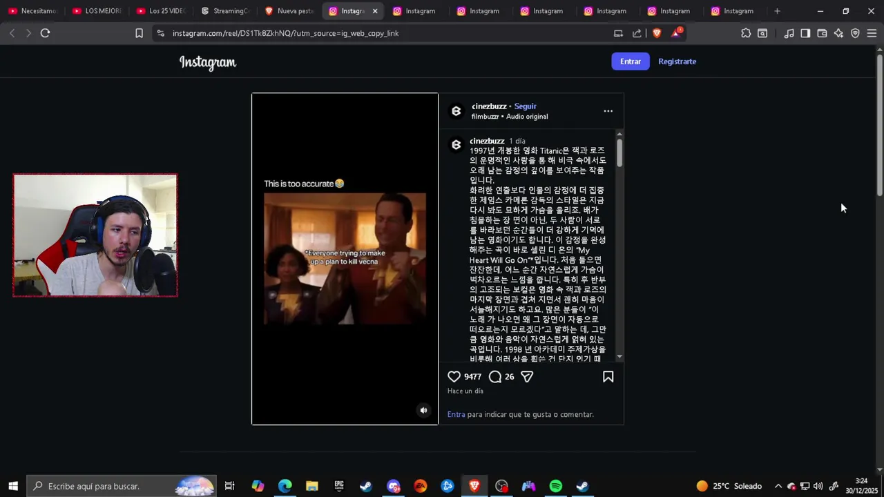Viewport: 884px width, 497px height.
Task: Open the filmbuzzr Audio original link
Action: pyautogui.click(x=510, y=117)
